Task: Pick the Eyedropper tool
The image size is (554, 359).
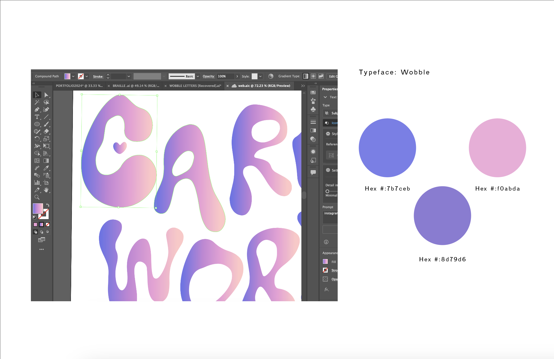Action: 46,168
